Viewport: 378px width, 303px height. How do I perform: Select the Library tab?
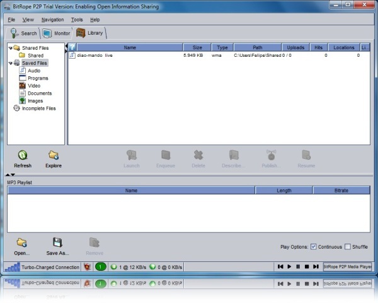[x=89, y=33]
